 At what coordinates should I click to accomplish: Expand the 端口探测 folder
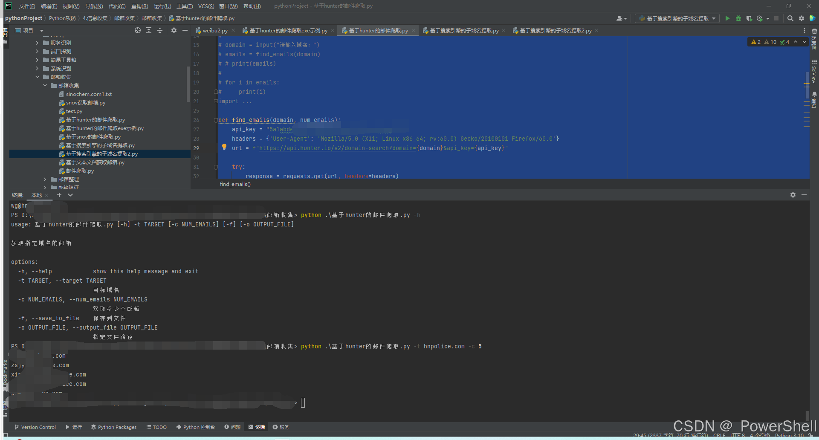point(37,51)
